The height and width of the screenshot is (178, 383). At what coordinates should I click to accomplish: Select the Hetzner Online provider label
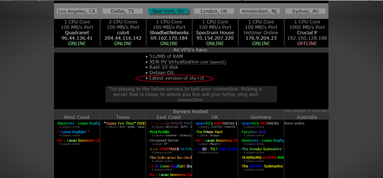(261, 33)
